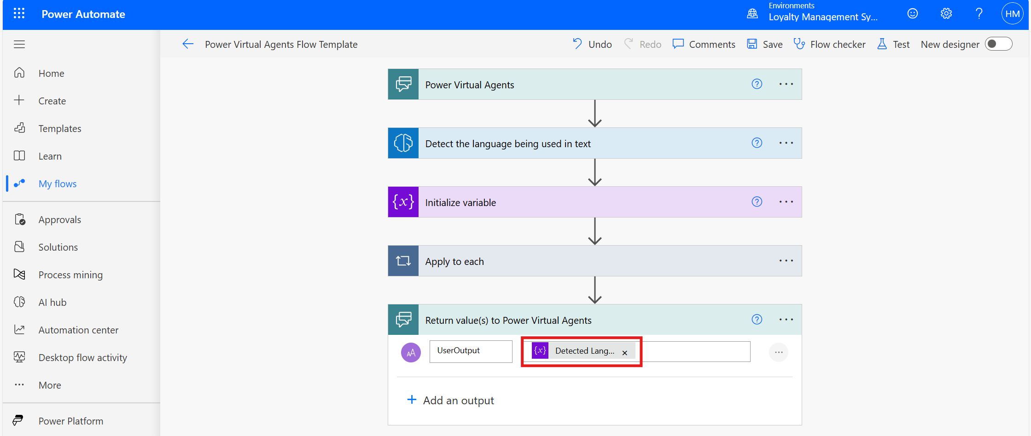The width and height of the screenshot is (1031, 436).
Task: Remove the Detected Lang... token
Action: point(624,353)
